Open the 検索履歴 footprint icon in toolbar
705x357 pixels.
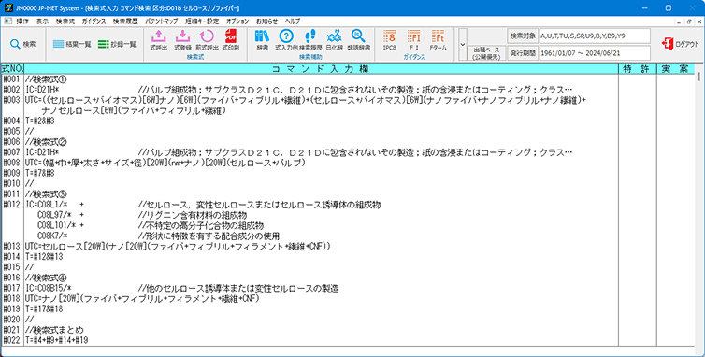point(310,39)
